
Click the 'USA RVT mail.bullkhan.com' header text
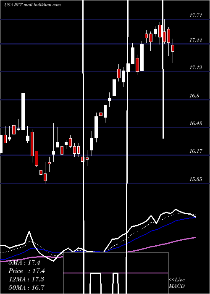tap(32, 5)
